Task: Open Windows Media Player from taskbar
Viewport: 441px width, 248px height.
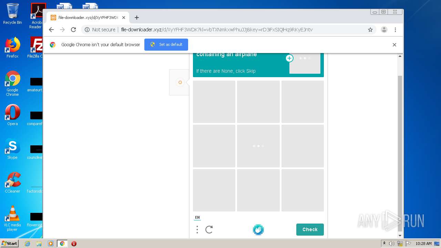Action: point(50,244)
